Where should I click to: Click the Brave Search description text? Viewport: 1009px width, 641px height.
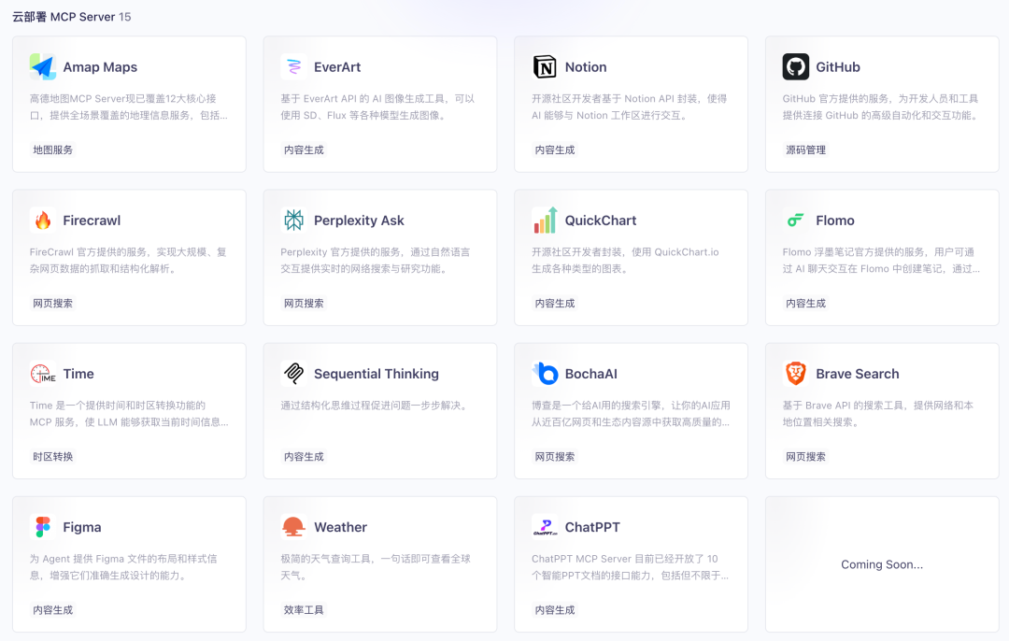coord(877,414)
